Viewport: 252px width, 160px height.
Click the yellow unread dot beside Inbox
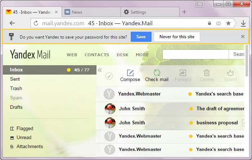click(x=69, y=70)
